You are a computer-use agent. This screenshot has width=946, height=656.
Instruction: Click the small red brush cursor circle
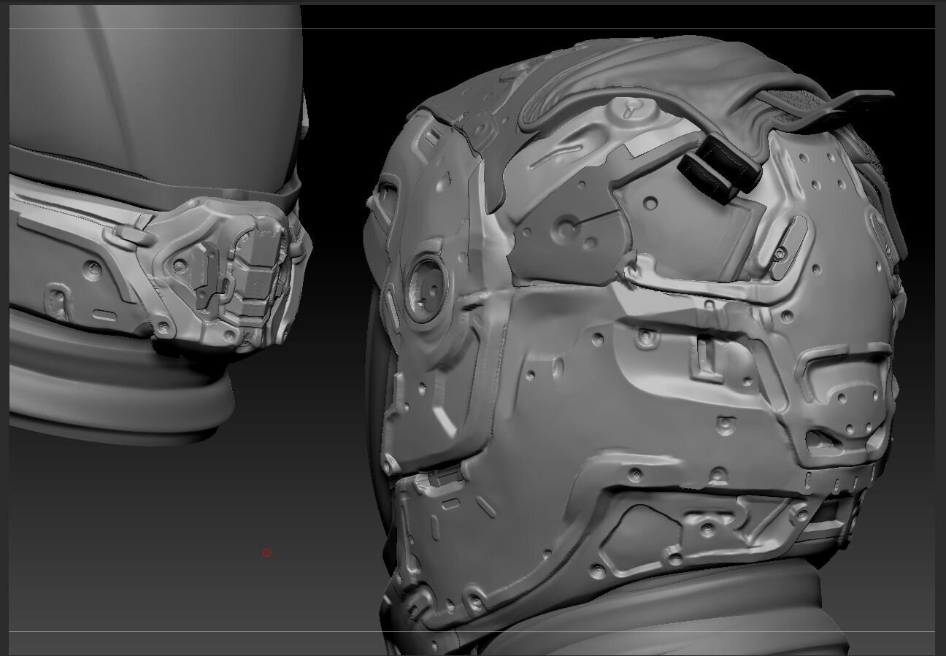[267, 553]
